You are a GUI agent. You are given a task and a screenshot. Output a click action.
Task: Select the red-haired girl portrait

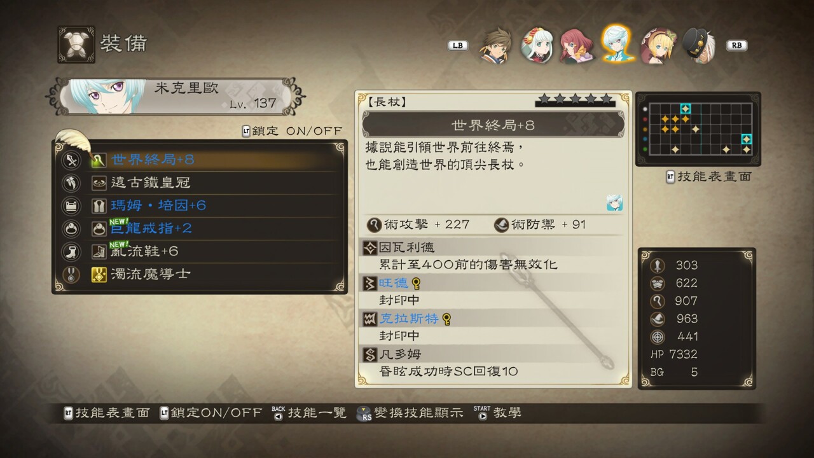576,46
